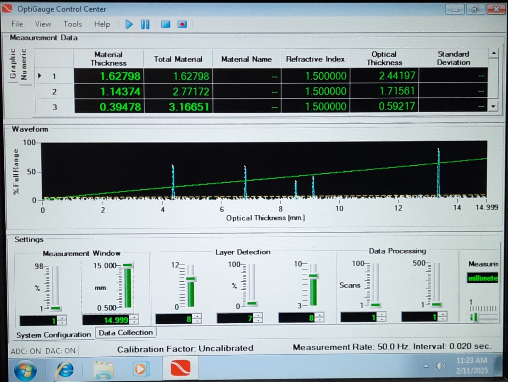The height and width of the screenshot is (382, 508).
Task: Click the Refractive Index cell in row 2
Action: [315, 91]
